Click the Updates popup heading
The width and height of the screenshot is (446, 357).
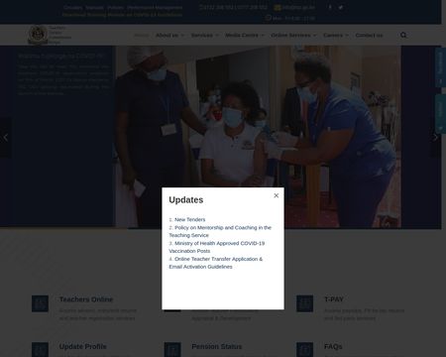(186, 200)
